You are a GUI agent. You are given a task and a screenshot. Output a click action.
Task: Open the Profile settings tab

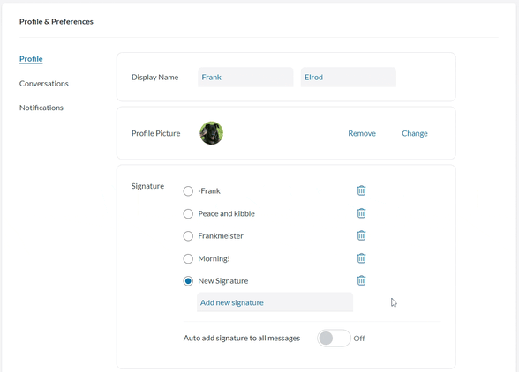point(31,59)
